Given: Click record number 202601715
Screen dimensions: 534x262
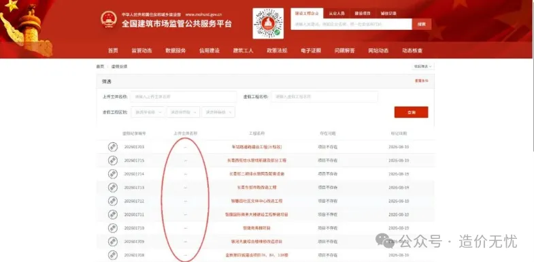Looking at the screenshot, I should (x=134, y=161).
